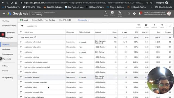Open 'Social Media Expe...' bookmark
The width and height of the screenshot is (174, 98).
(53, 7)
